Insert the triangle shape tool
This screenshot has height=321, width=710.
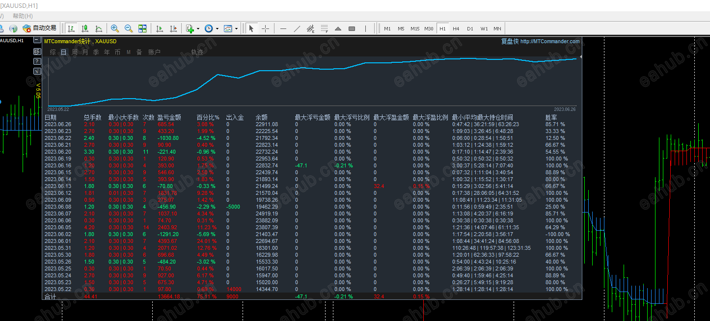(338, 28)
